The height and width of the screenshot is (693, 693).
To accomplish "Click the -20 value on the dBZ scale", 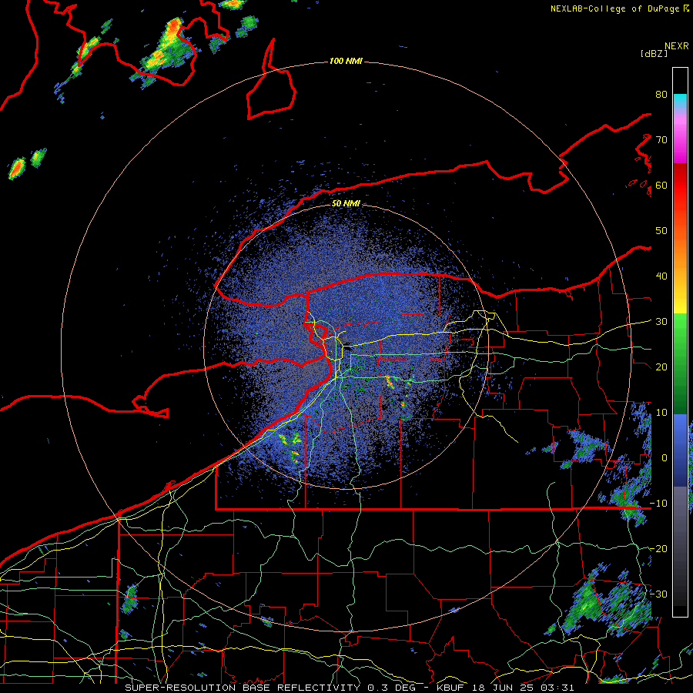I will 658,548.
